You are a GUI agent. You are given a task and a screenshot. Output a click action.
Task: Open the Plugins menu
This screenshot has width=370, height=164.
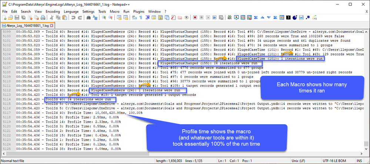point(139,11)
